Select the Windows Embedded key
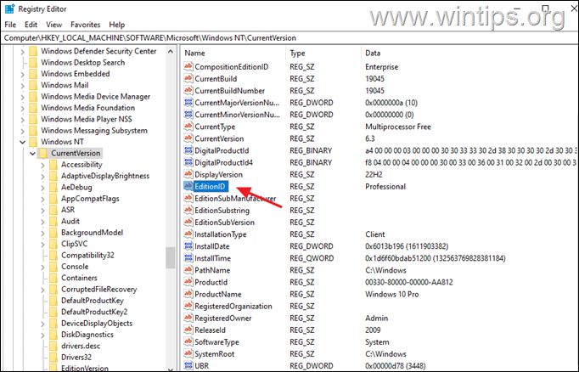This screenshot has height=372, width=579. point(76,74)
